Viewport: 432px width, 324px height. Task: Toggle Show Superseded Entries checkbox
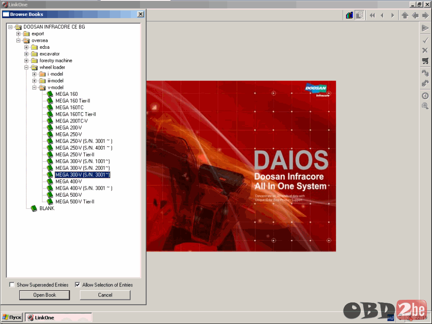(12, 285)
